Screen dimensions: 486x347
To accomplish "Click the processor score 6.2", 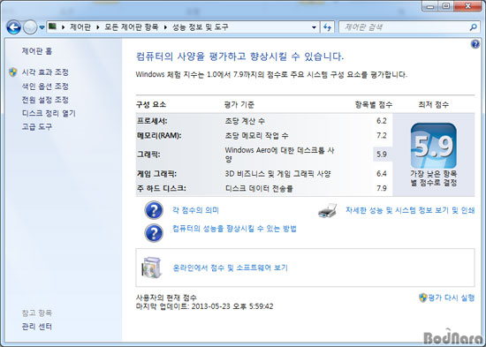I will click(382, 121).
